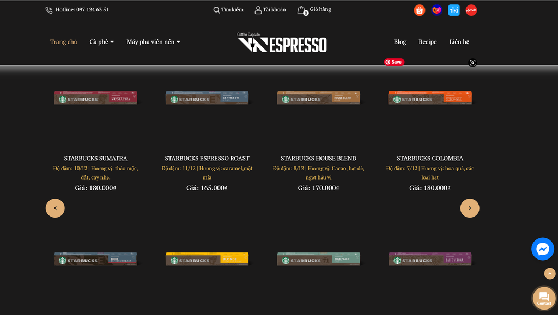
Task: Click the Tài khoản account link
Action: pos(274,10)
